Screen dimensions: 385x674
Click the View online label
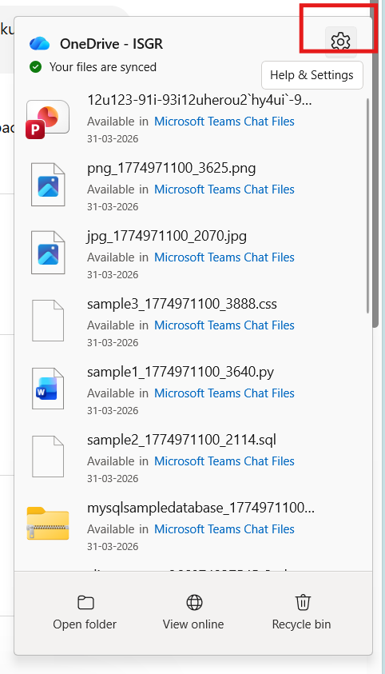point(193,624)
